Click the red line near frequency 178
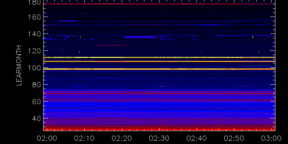Screen dimensions: 288x144 pyautogui.click(x=159, y=4)
